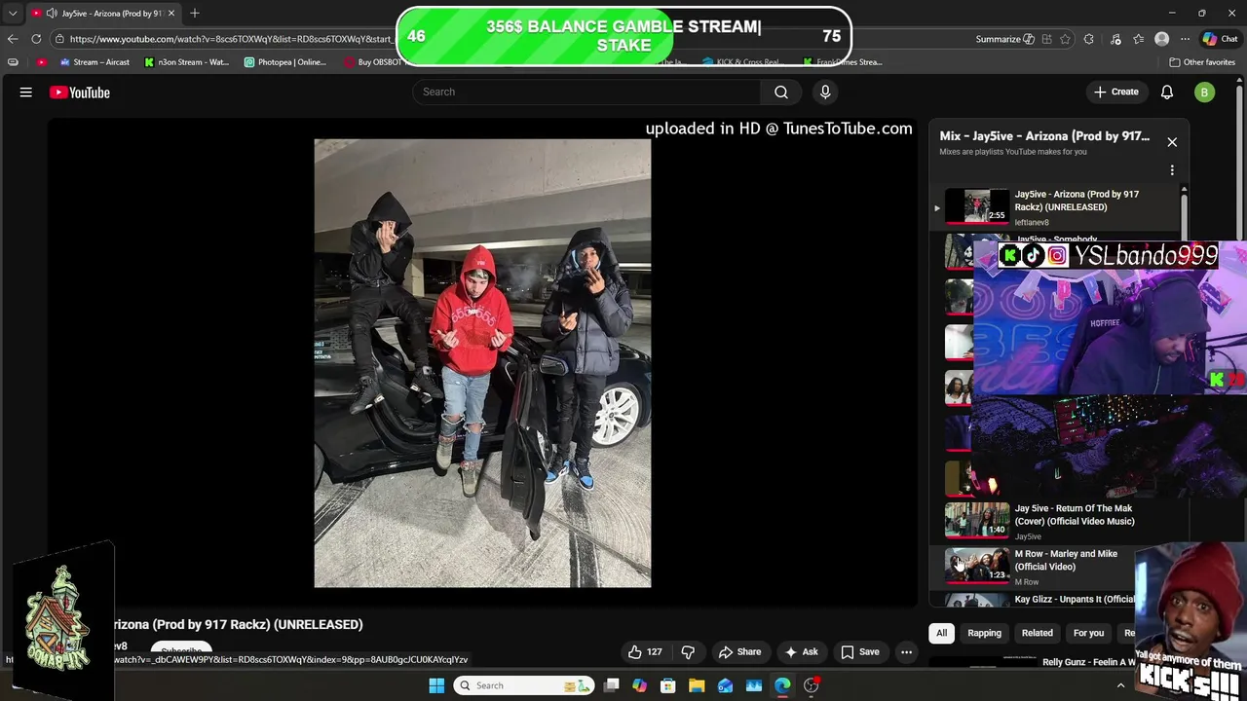
Task: Go back in browser history
Action: click(12, 39)
